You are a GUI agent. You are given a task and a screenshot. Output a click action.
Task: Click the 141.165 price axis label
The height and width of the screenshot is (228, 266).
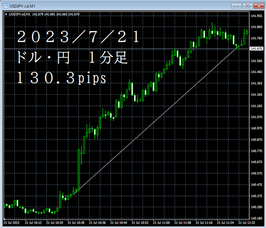[257, 106]
